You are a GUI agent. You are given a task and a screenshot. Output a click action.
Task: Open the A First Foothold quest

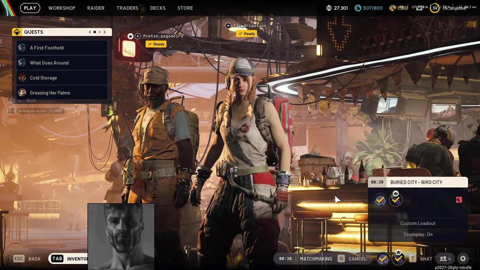pos(62,48)
